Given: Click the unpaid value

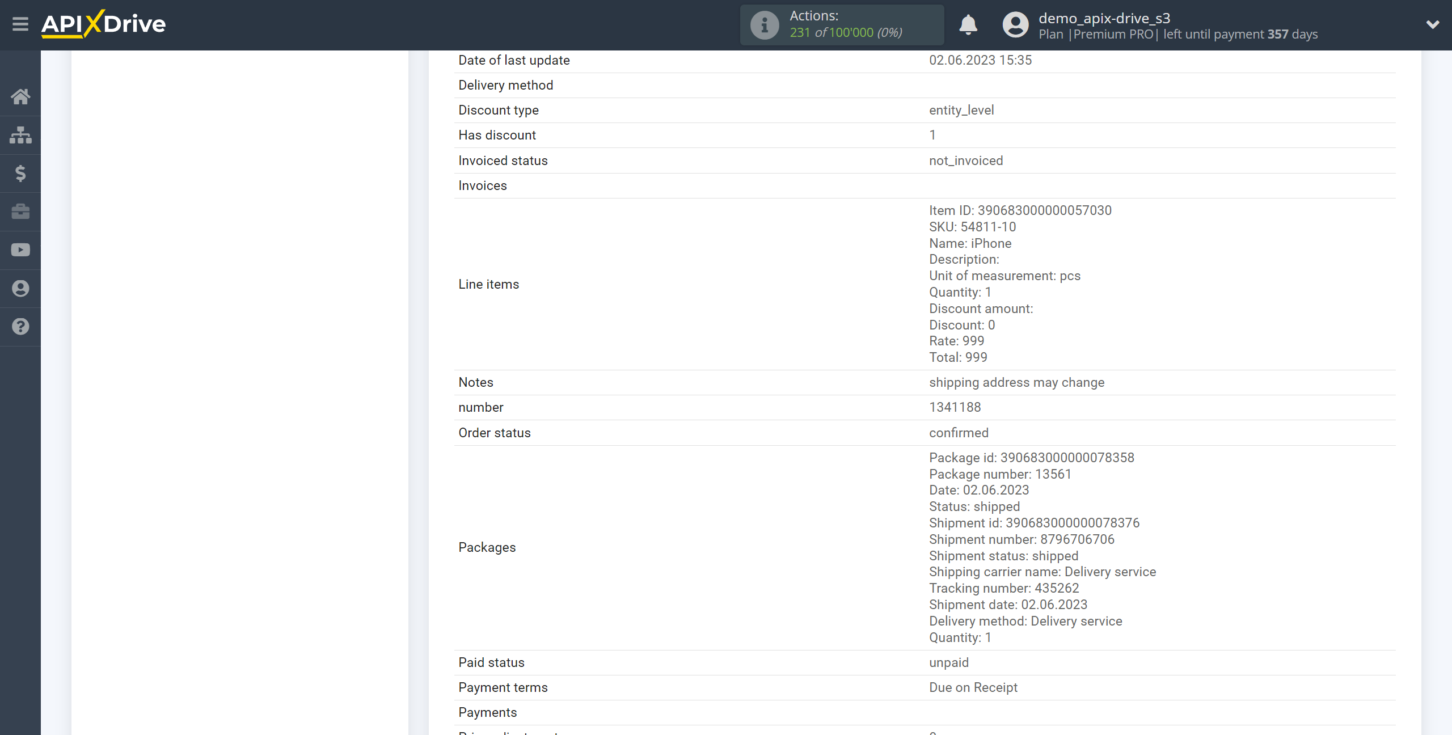Looking at the screenshot, I should point(949,663).
